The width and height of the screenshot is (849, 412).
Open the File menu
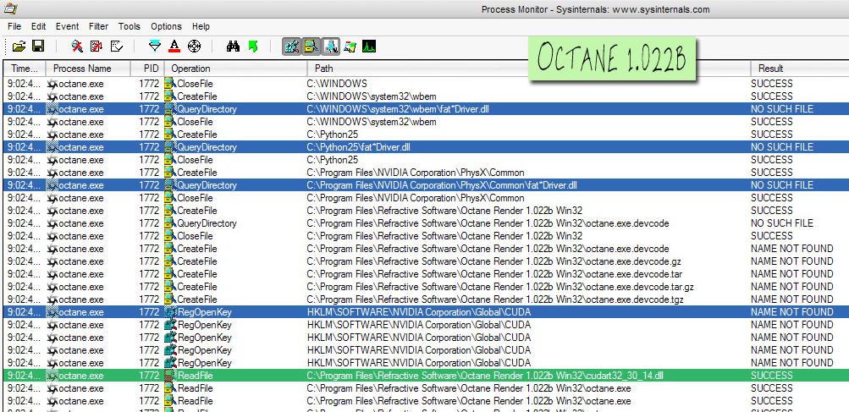click(14, 26)
